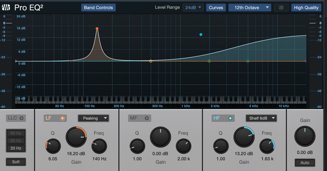Open the LF Peaking filter type dropdown
327x171 pixels.
[93, 118]
